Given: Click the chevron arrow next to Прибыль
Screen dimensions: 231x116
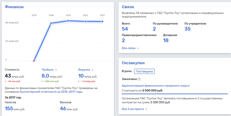Looking at the screenshot, I should [x=56, y=70].
